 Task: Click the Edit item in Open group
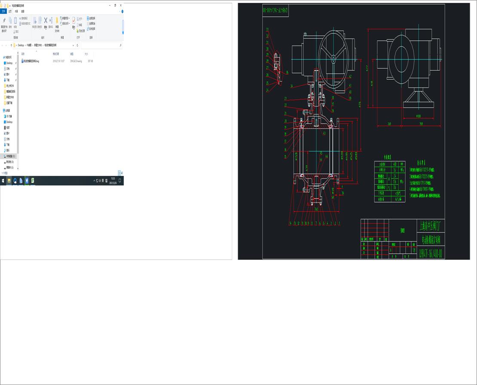pyautogui.click(x=79, y=25)
